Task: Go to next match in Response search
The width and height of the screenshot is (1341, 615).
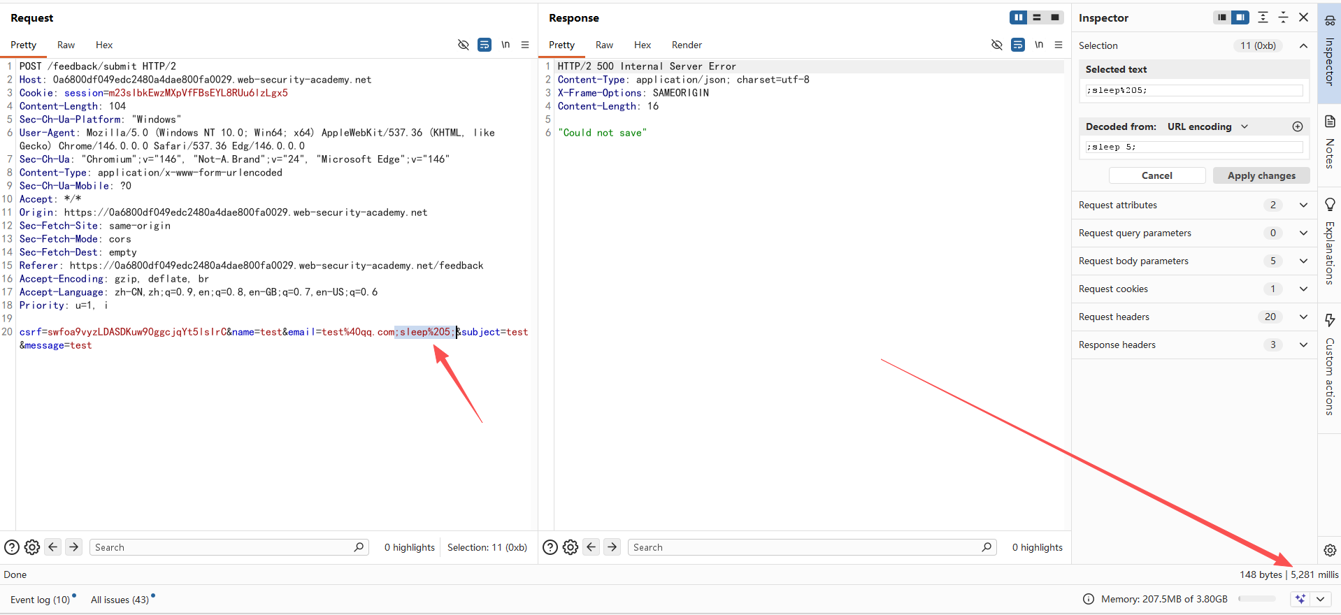Action: [612, 547]
